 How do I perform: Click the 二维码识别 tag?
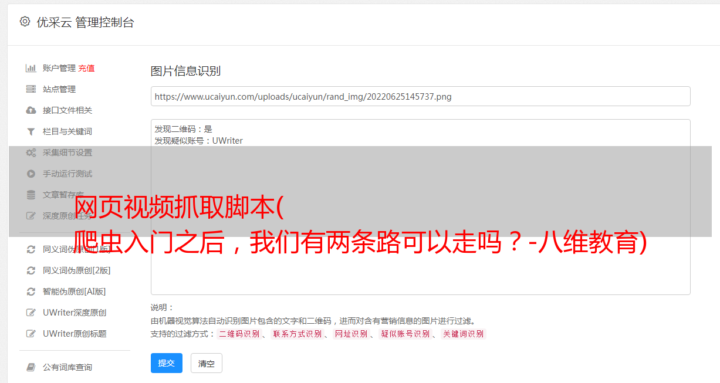point(239,334)
